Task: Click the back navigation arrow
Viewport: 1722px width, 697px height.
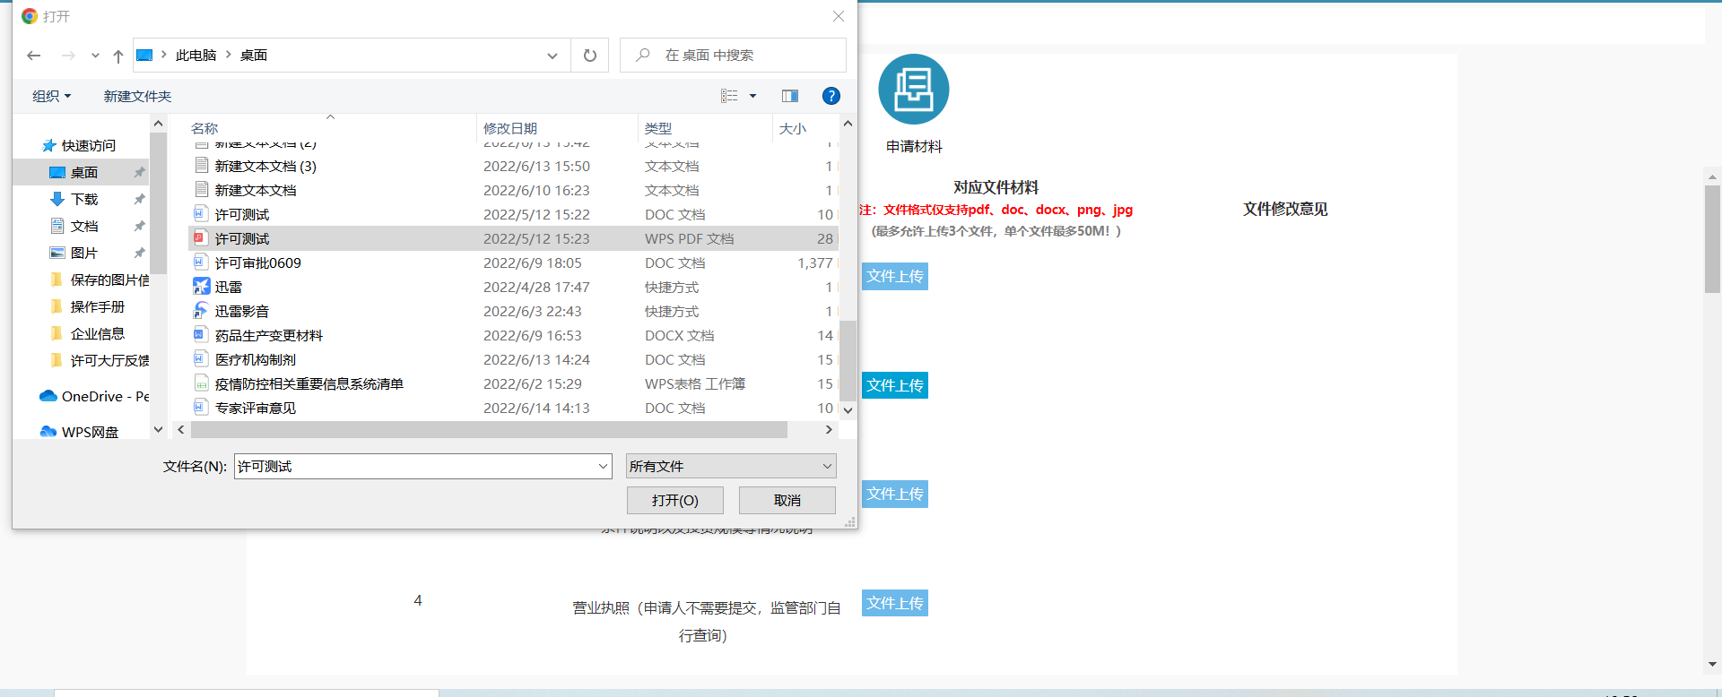Action: pos(34,56)
